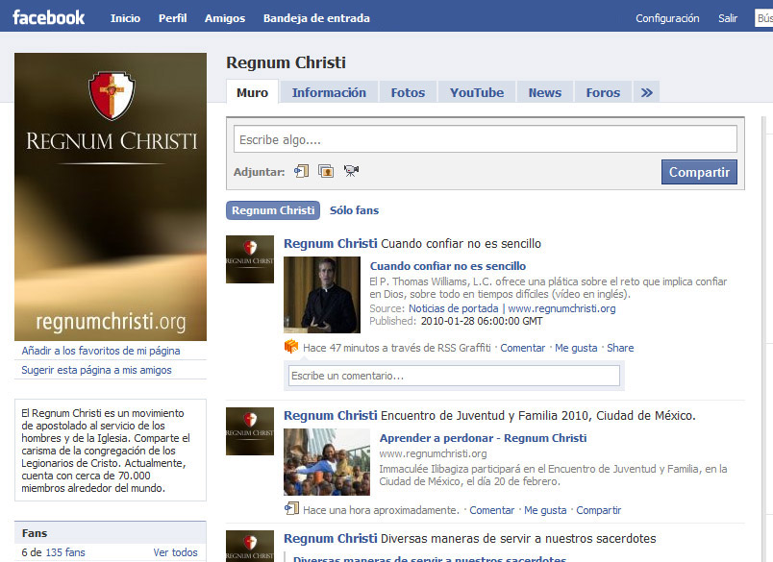This screenshot has height=562, width=773.
Task: Switch to the Información tab
Action: click(329, 92)
